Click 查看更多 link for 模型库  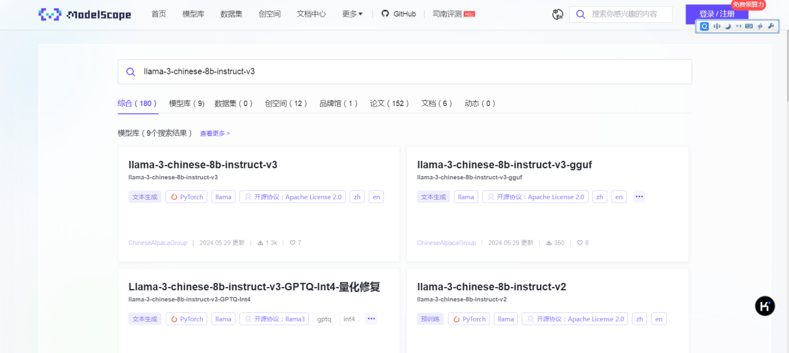215,133
